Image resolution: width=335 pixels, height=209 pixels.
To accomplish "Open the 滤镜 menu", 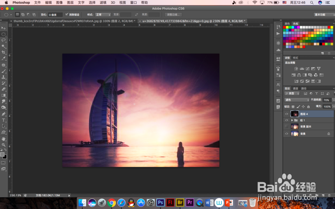I will [x=103, y=3].
